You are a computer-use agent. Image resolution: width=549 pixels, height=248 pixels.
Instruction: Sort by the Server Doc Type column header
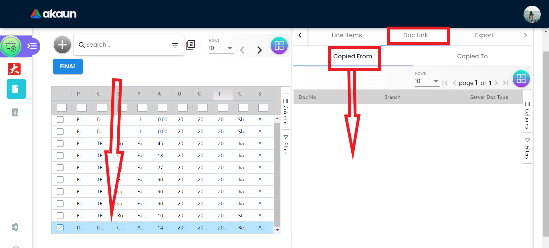click(x=489, y=97)
